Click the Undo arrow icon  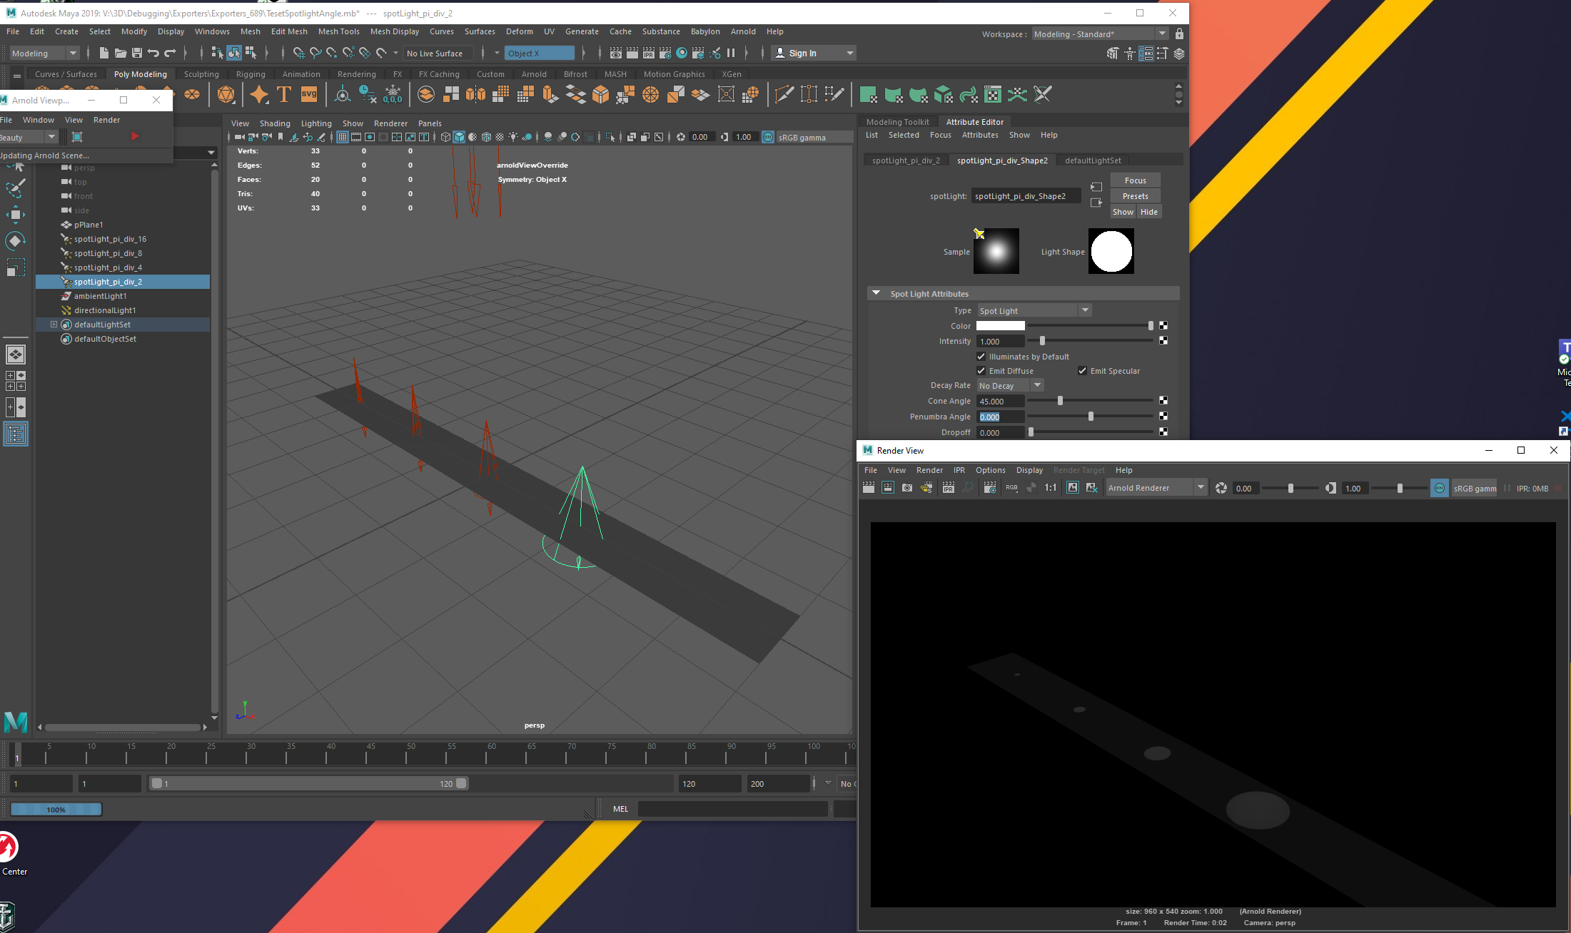pyautogui.click(x=153, y=53)
